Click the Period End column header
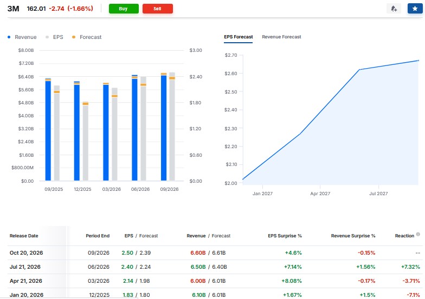The width and height of the screenshot is (425, 299). [98, 236]
